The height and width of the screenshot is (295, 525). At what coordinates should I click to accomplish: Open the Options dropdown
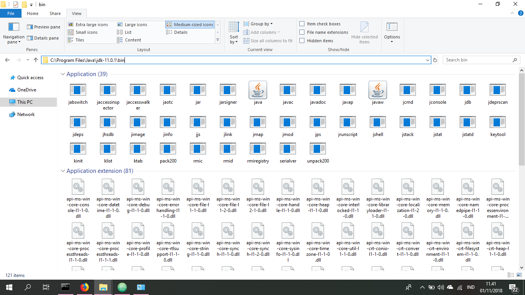click(x=392, y=33)
